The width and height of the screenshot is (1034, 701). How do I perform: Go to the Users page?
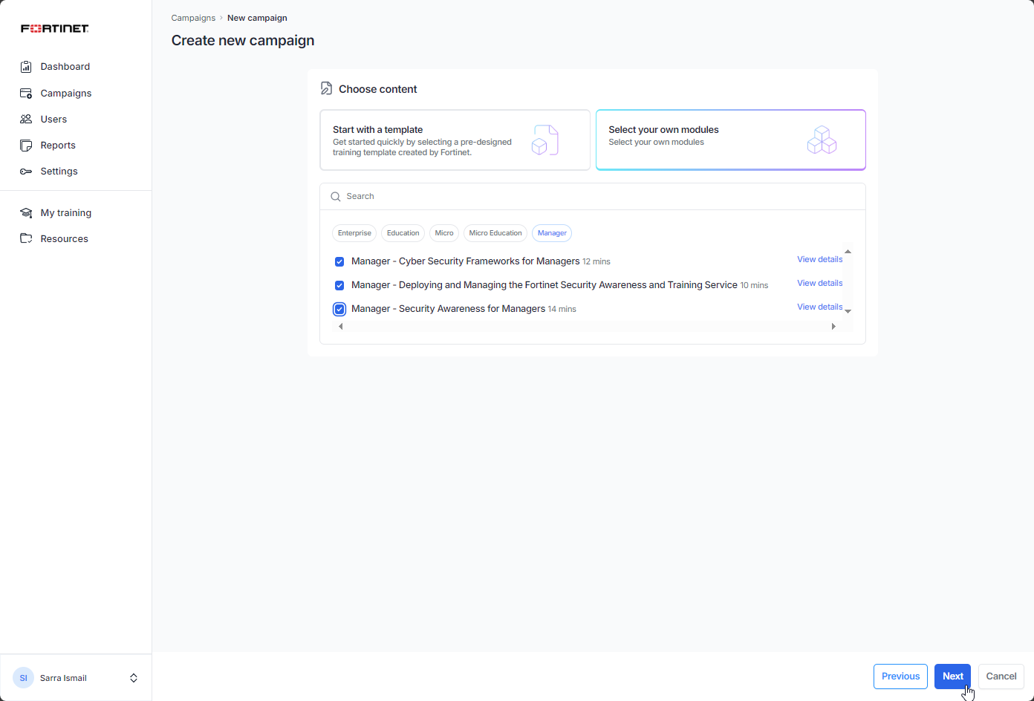[53, 119]
